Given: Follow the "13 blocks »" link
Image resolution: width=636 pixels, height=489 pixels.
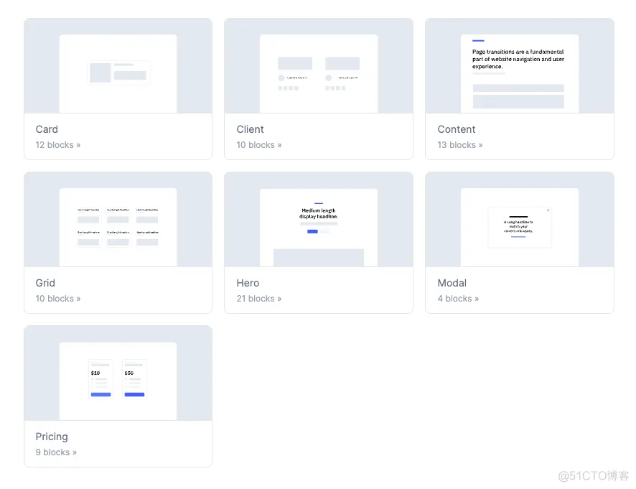Looking at the screenshot, I should [x=460, y=145].
